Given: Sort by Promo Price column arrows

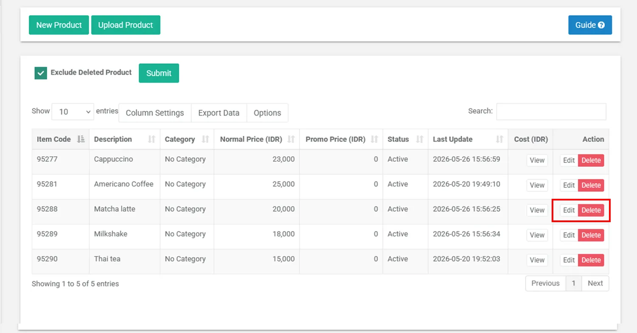Looking at the screenshot, I should click(x=375, y=139).
